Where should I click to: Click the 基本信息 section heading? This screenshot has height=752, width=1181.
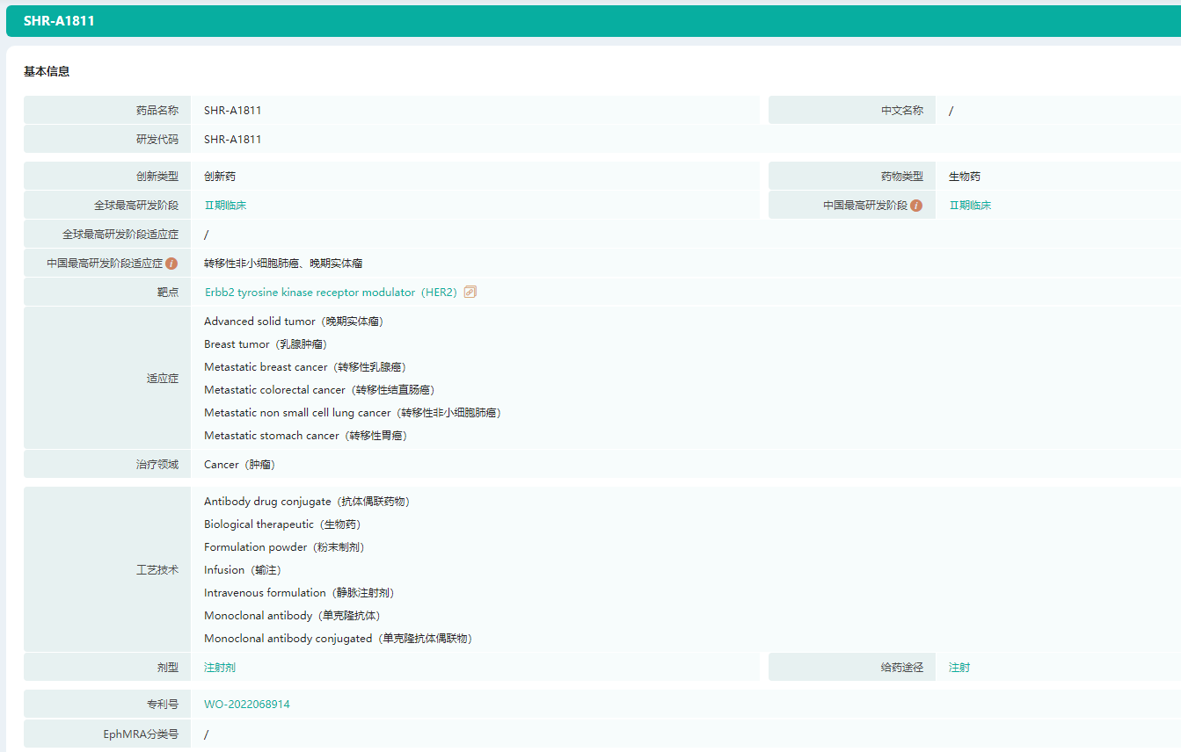click(x=47, y=72)
